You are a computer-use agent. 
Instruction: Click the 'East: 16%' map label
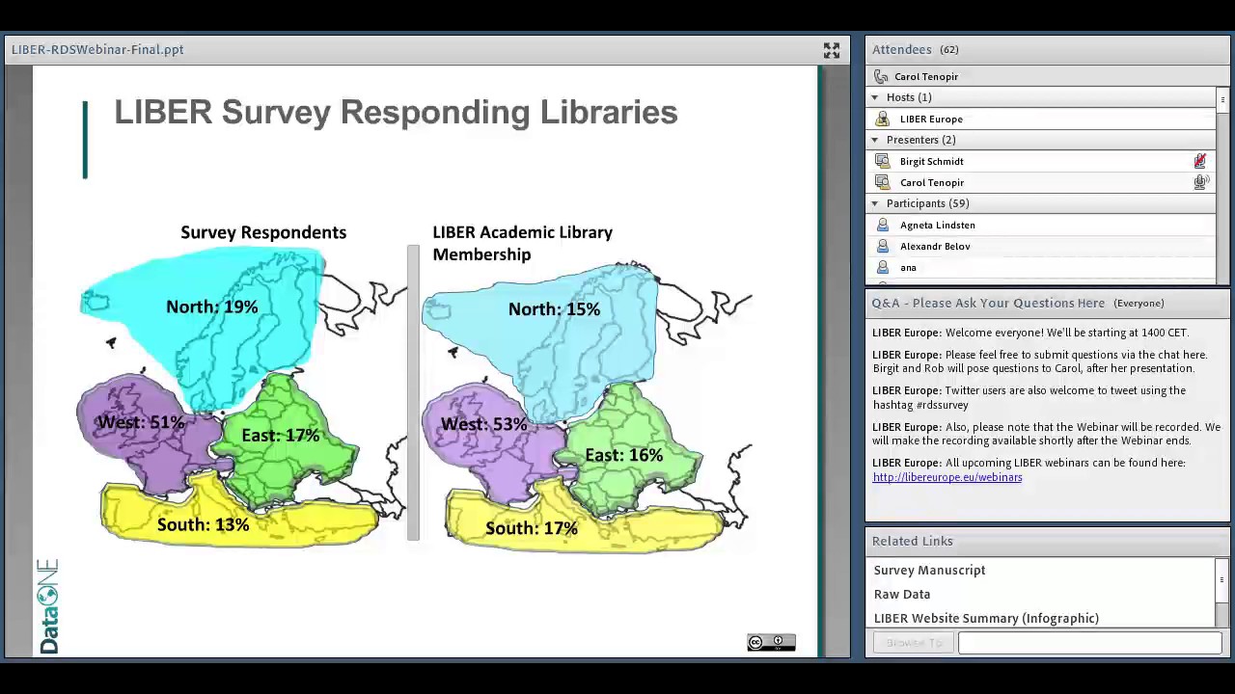pyautogui.click(x=623, y=455)
